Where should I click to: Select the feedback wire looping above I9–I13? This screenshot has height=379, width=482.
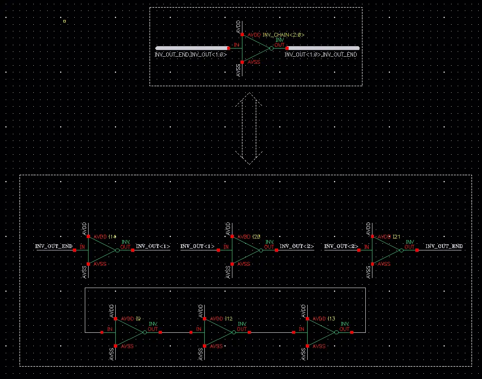click(225, 288)
